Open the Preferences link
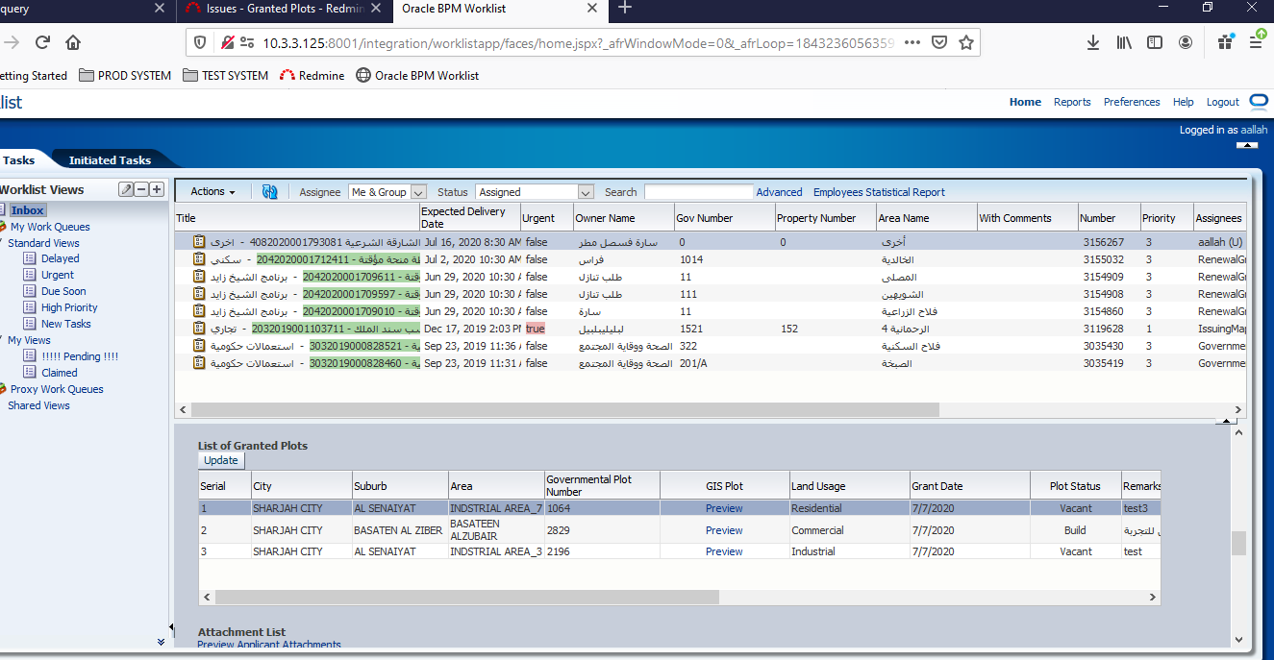Viewport: 1274px width, 660px height. (1132, 102)
